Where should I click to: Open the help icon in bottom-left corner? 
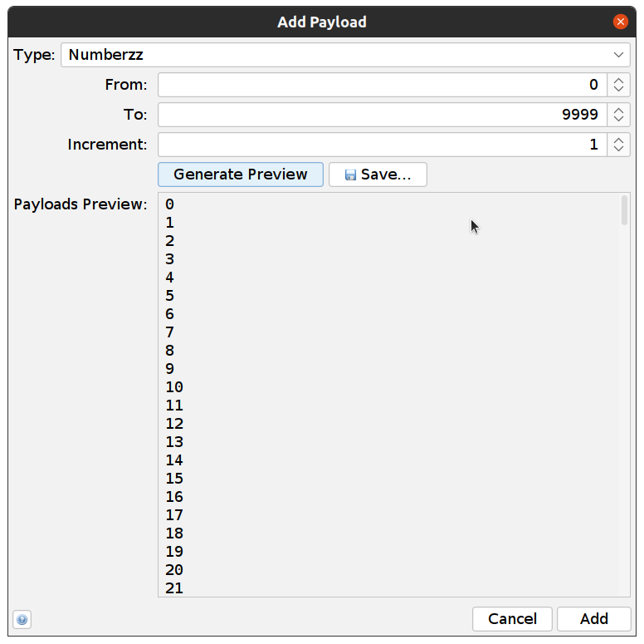[22, 619]
